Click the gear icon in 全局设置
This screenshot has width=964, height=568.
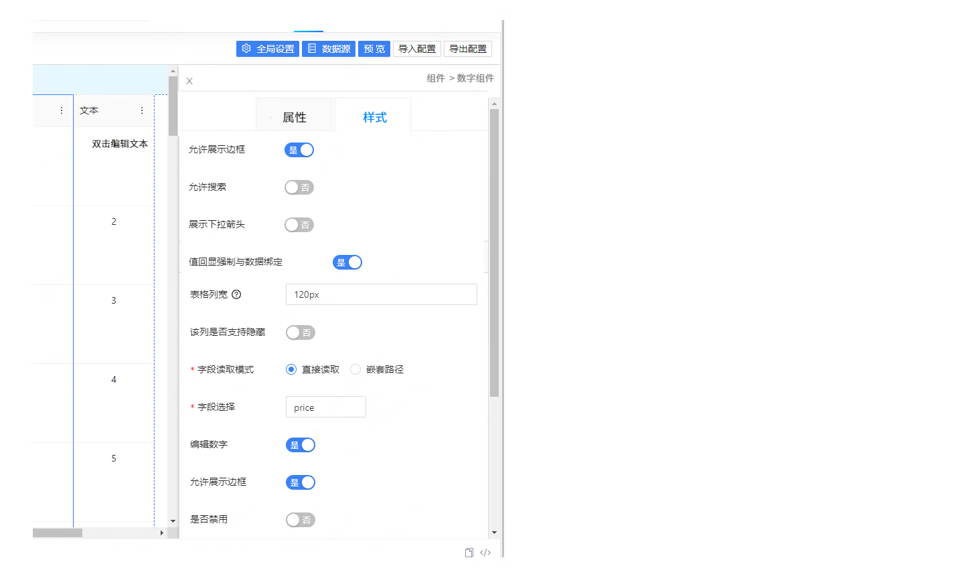click(x=246, y=48)
